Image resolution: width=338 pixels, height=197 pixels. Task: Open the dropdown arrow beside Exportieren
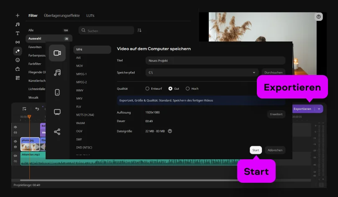[320, 109]
